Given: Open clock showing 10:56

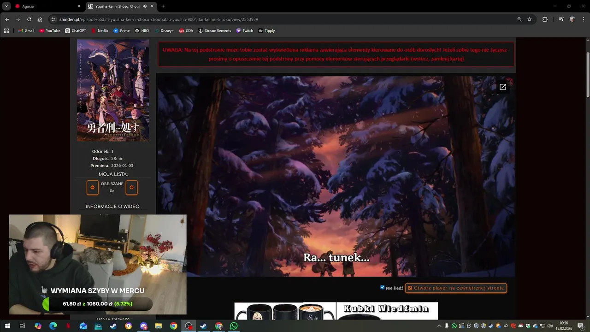Looking at the screenshot, I should coord(564,326).
